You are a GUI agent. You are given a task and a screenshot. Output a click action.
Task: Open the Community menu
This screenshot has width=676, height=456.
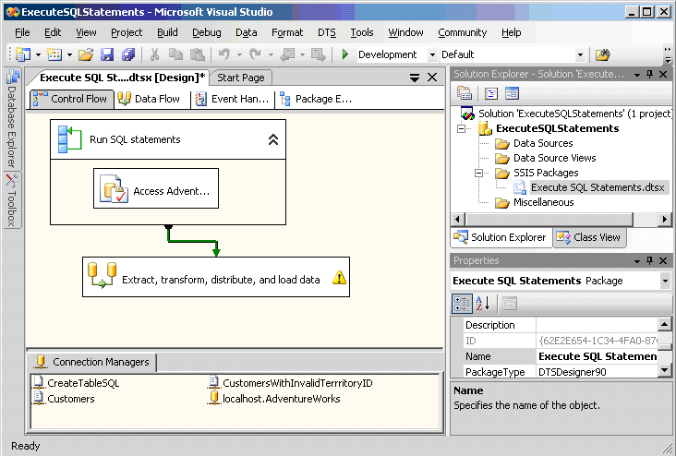462,32
